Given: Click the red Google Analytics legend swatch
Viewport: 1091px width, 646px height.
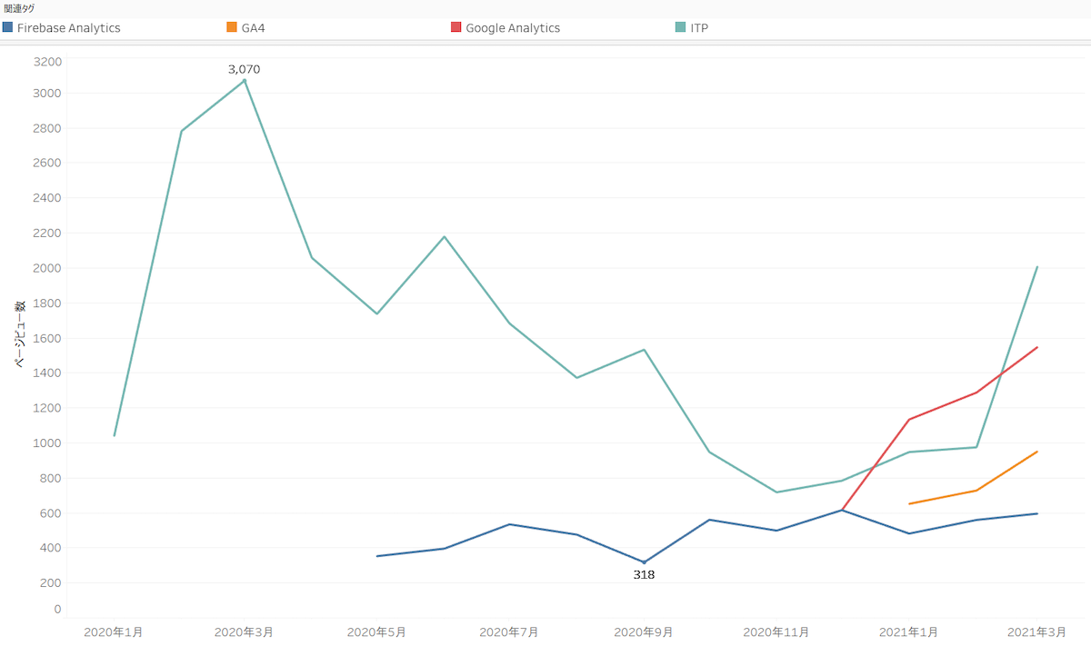Looking at the screenshot, I should pos(456,28).
